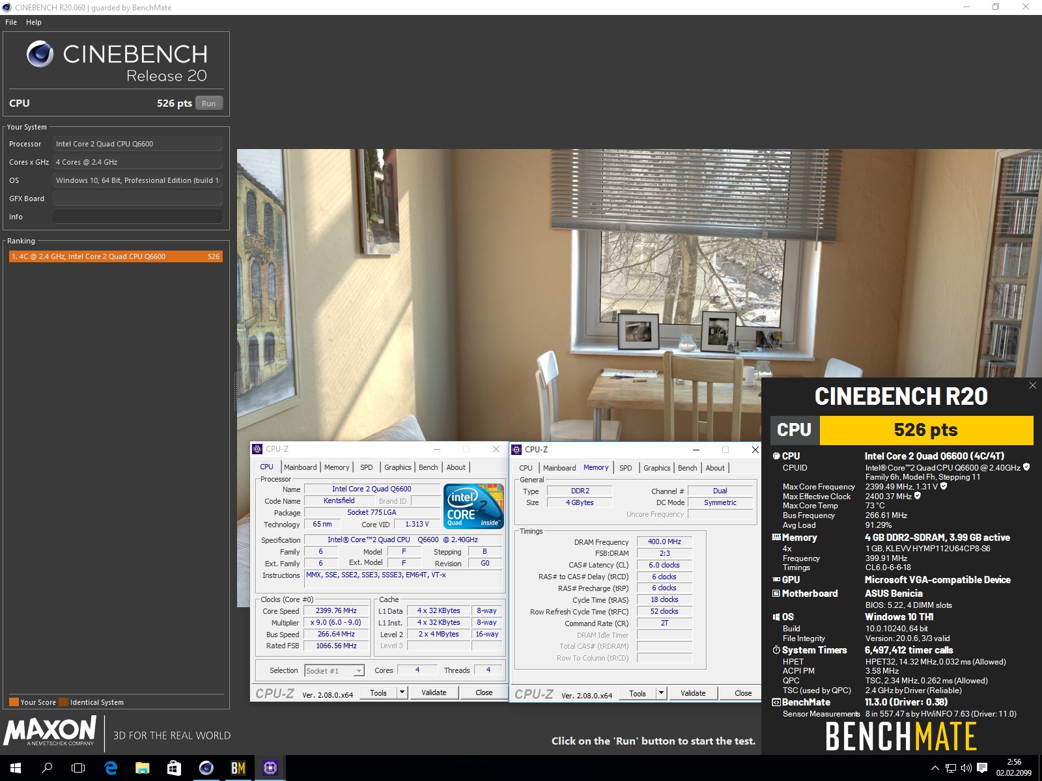The height and width of the screenshot is (781, 1042).
Task: Open Bench tab in right CPU-Z window
Action: click(x=687, y=468)
